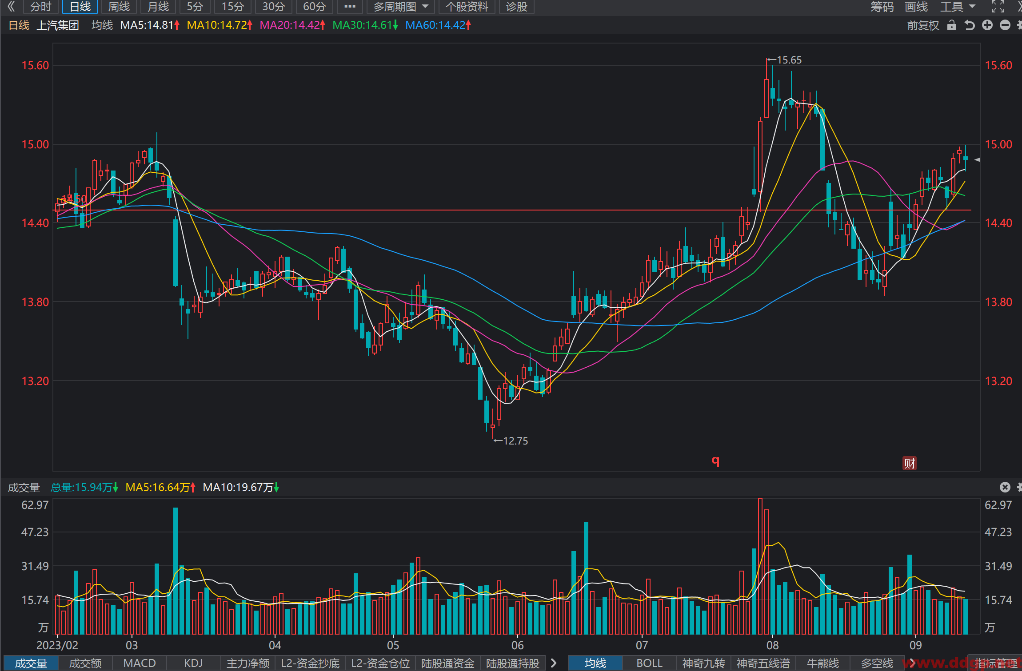The height and width of the screenshot is (671, 1022).
Task: Click the double left chevron back icon
Action: coord(11,6)
